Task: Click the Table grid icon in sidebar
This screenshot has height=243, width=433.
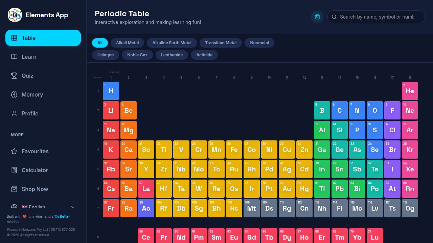Action: point(14,38)
